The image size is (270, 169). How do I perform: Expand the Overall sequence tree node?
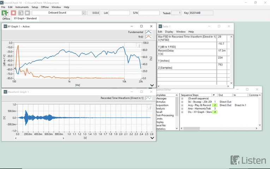[x=182, y=99]
